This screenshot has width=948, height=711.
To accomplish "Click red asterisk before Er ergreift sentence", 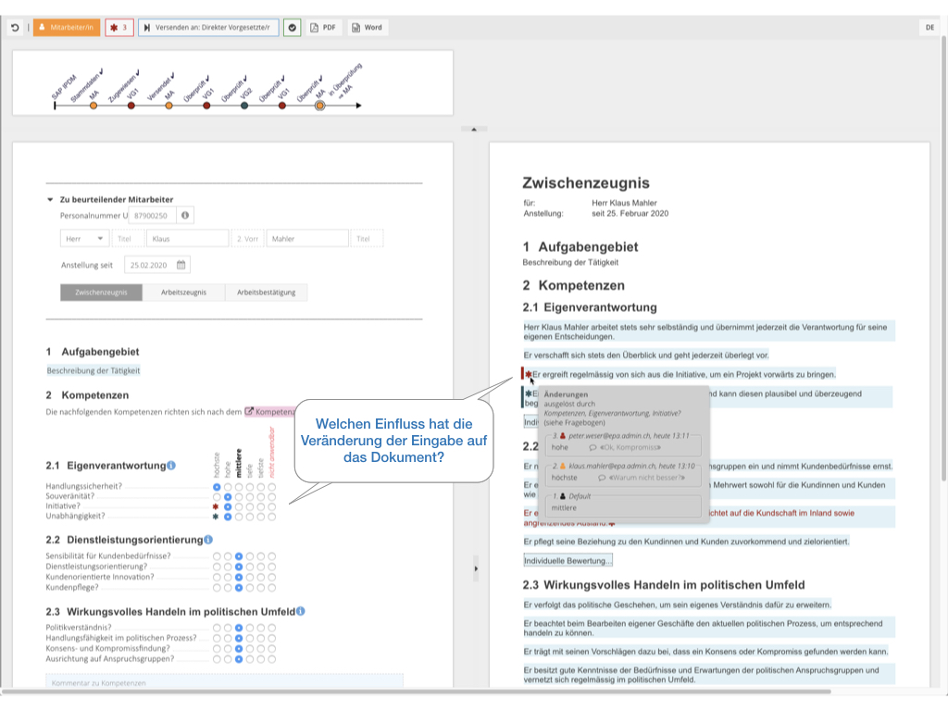I will point(529,375).
